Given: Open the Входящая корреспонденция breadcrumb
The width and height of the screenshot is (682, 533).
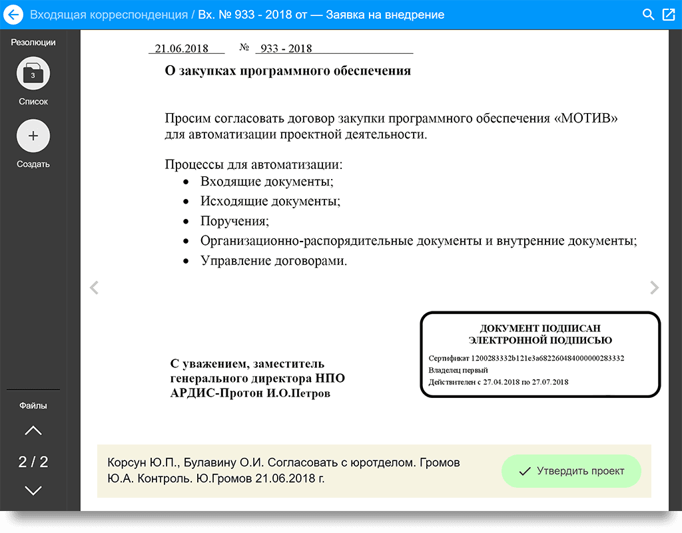Looking at the screenshot, I should coord(109,15).
